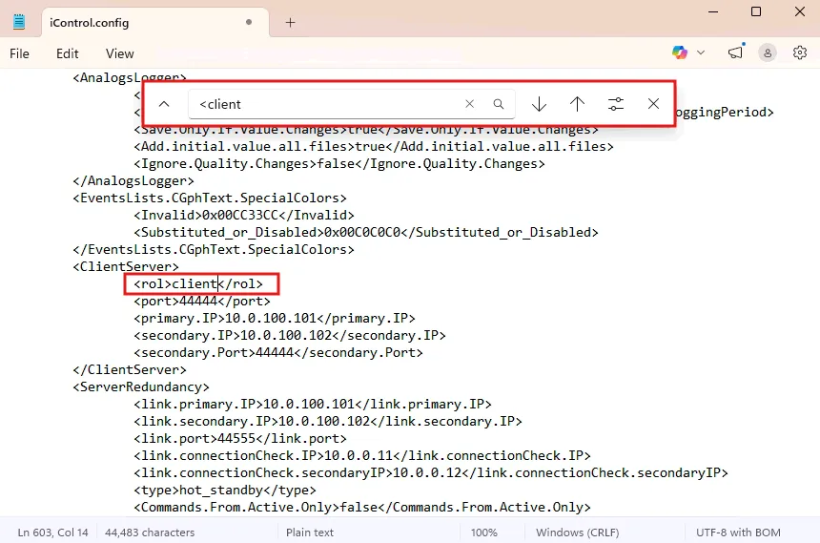This screenshot has width=820, height=543.
Task: Click the link.connectionCheck.IP 10.0.0.11 line
Action: coord(362,455)
